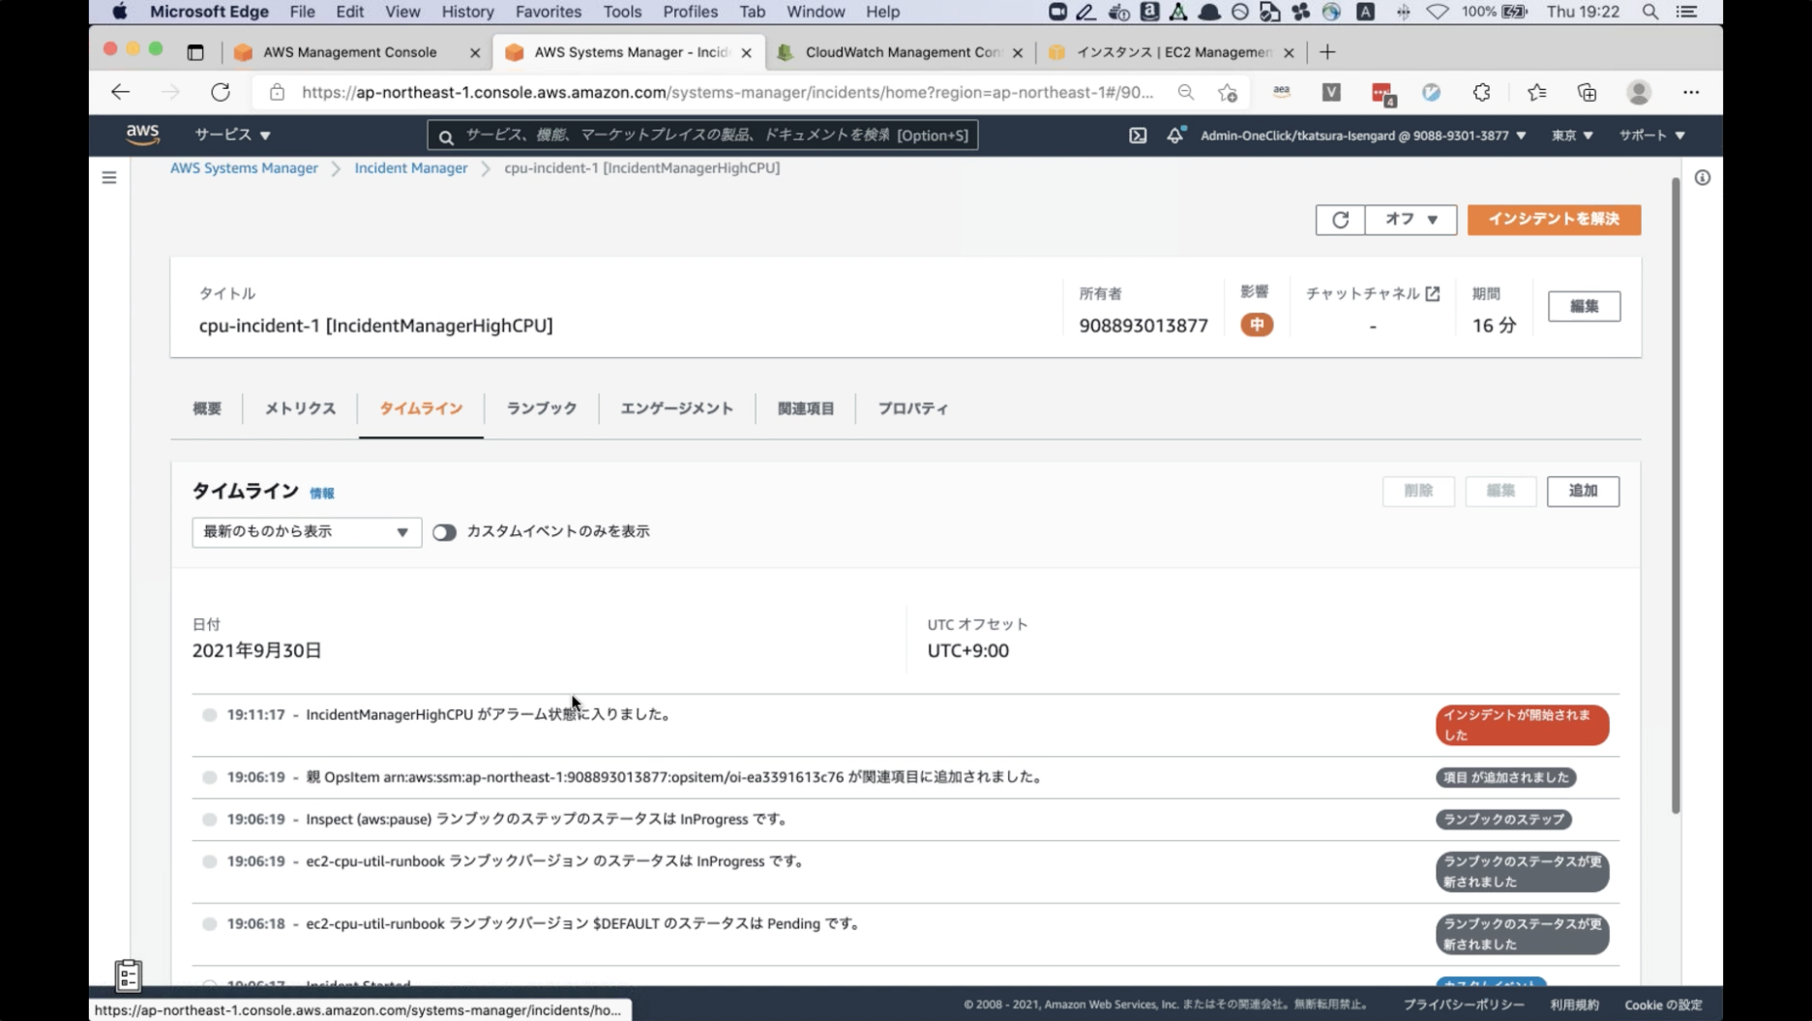Expand the AWS services dropdown
The height and width of the screenshot is (1021, 1812).
232,135
